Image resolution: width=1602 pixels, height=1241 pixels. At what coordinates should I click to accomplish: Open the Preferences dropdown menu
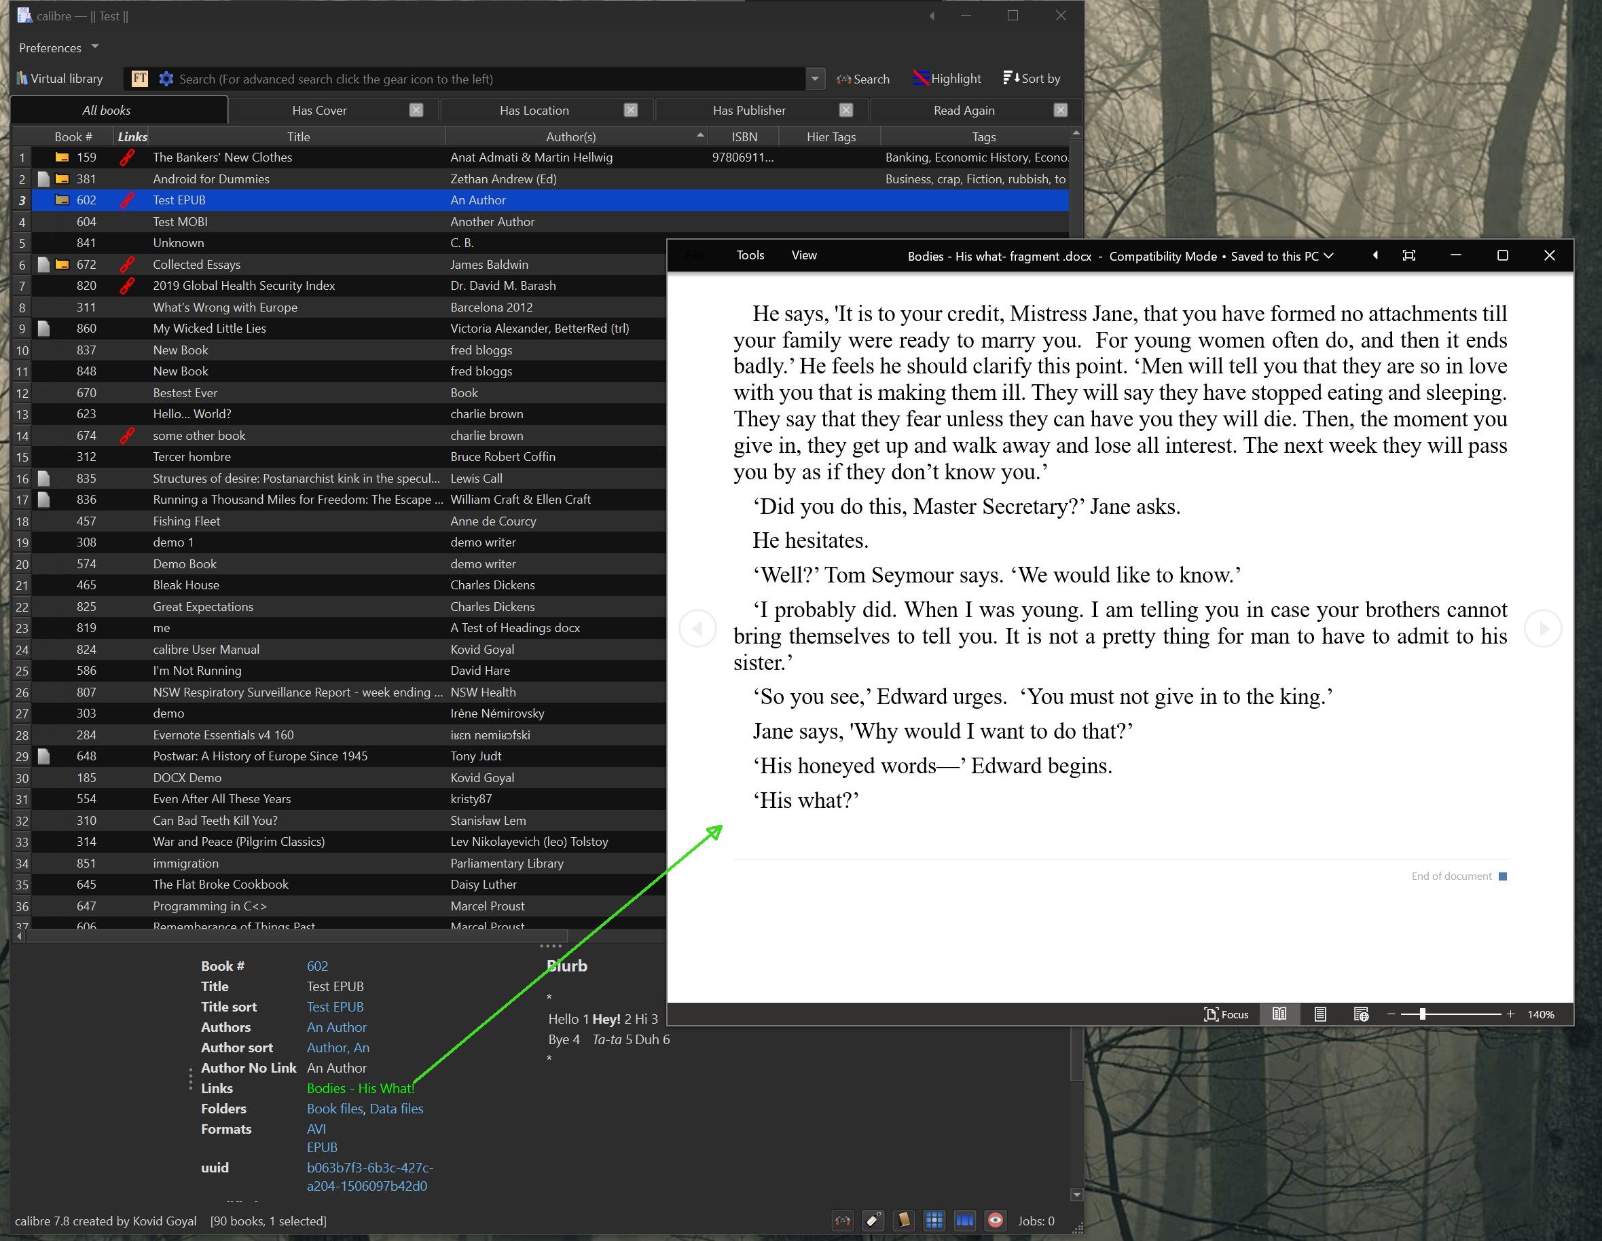pos(58,48)
